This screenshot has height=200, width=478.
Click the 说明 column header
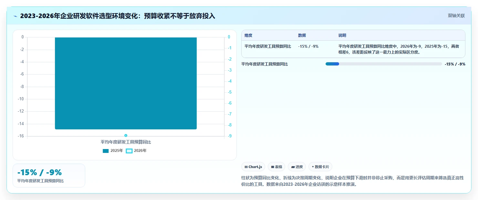click(342, 35)
